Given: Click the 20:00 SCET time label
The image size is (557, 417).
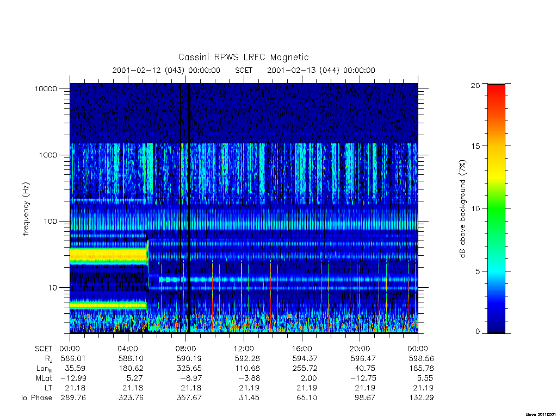Looking at the screenshot, I should pyautogui.click(x=360, y=349).
